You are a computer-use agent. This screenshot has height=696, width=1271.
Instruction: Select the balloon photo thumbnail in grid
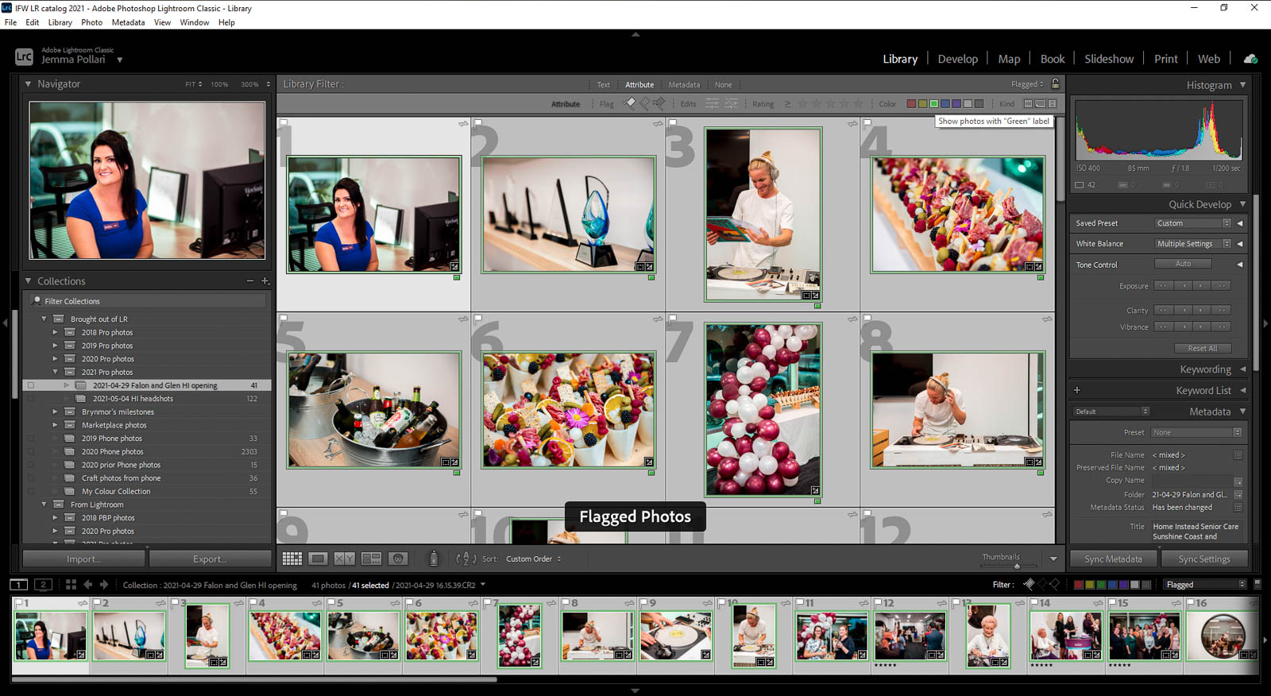[763, 409]
